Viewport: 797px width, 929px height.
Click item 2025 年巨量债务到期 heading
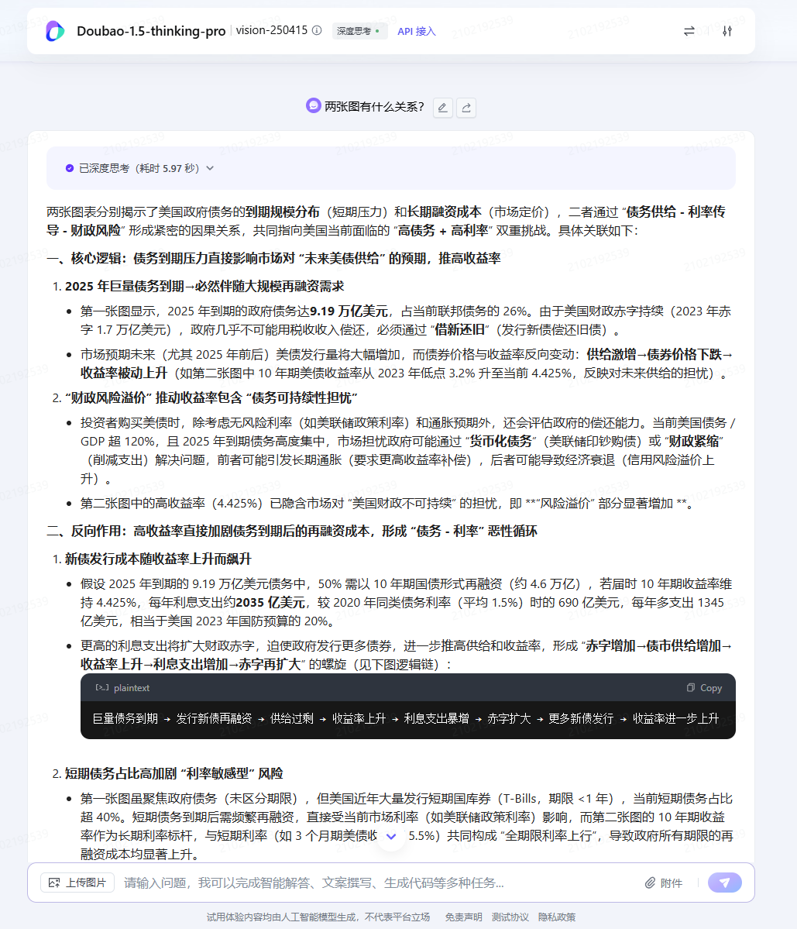coord(204,287)
